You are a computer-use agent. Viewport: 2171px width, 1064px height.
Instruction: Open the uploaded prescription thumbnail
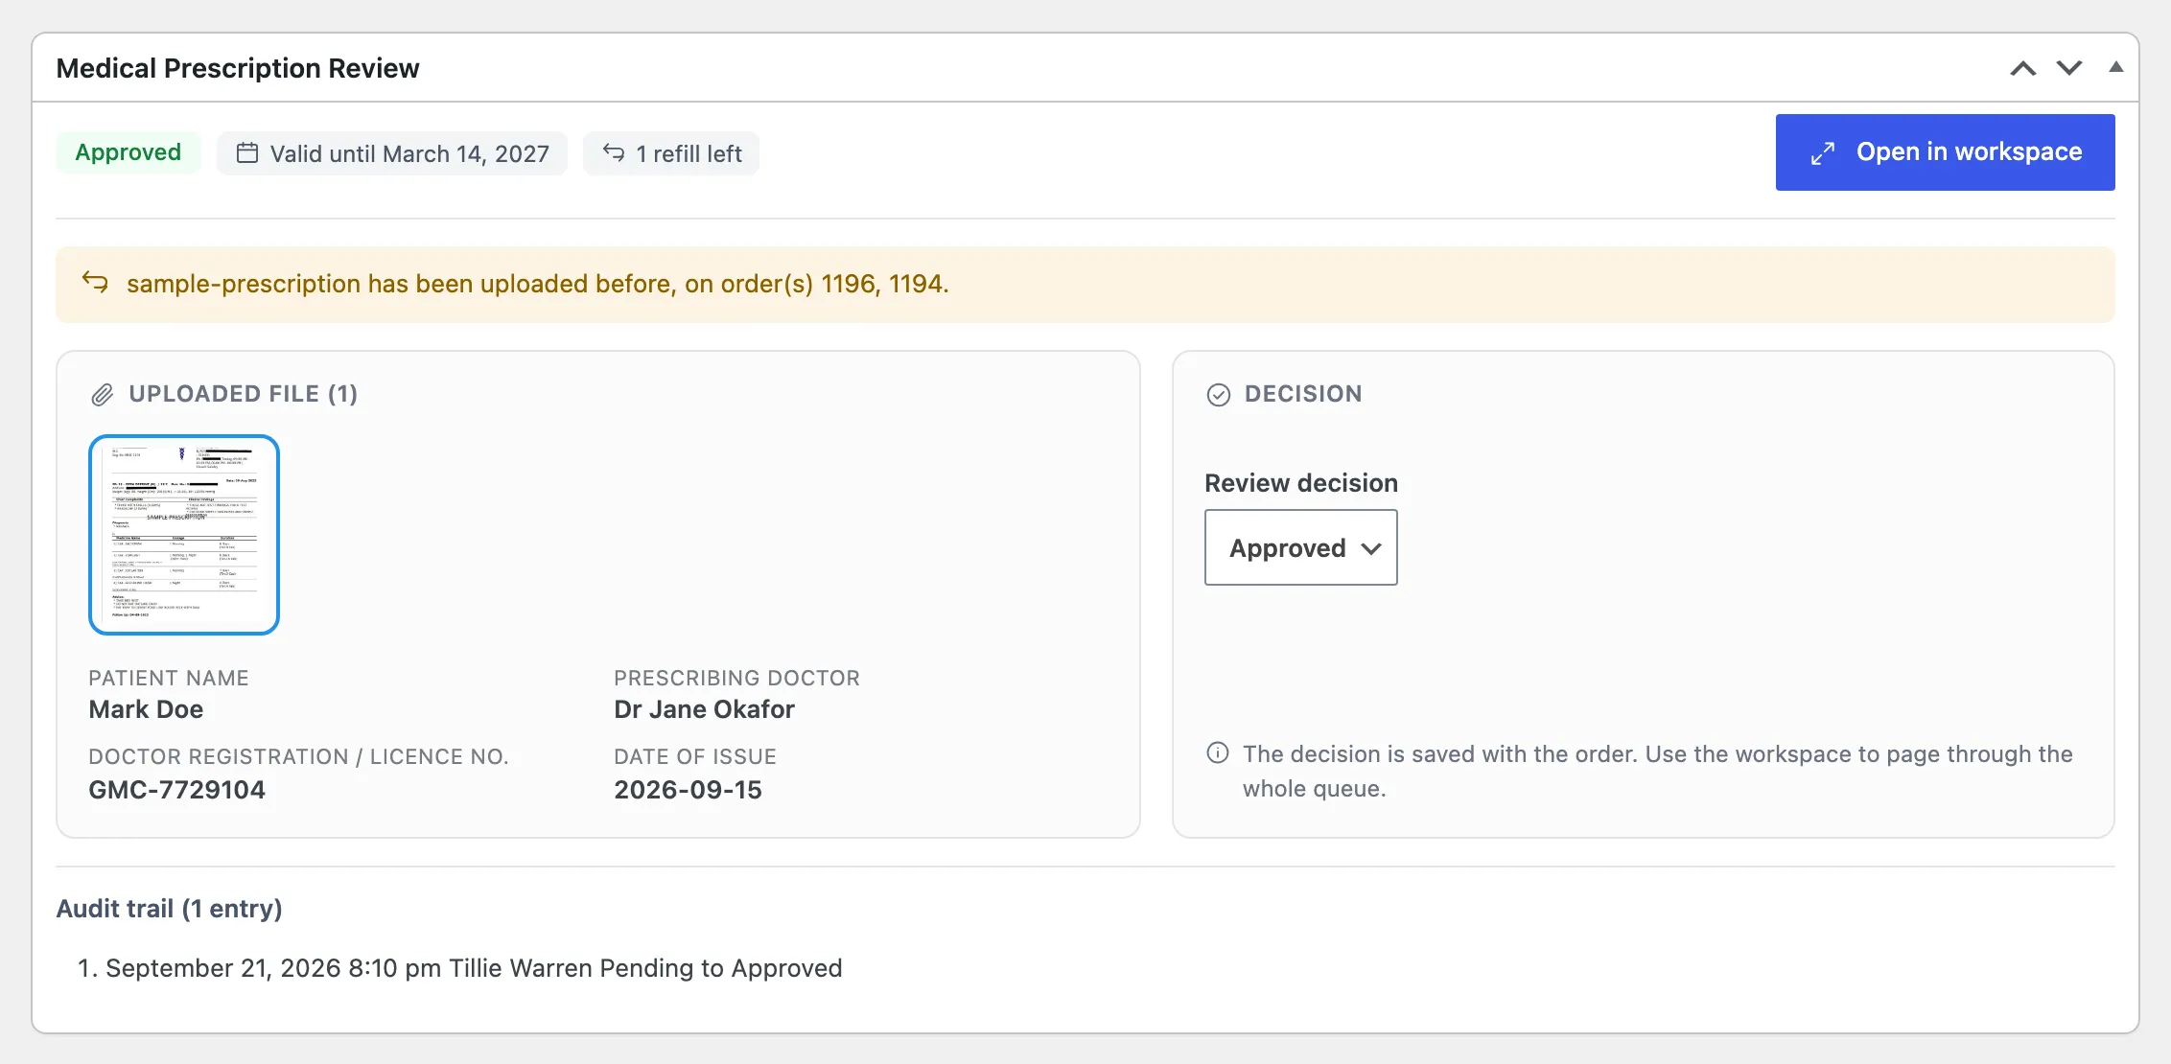(x=184, y=535)
